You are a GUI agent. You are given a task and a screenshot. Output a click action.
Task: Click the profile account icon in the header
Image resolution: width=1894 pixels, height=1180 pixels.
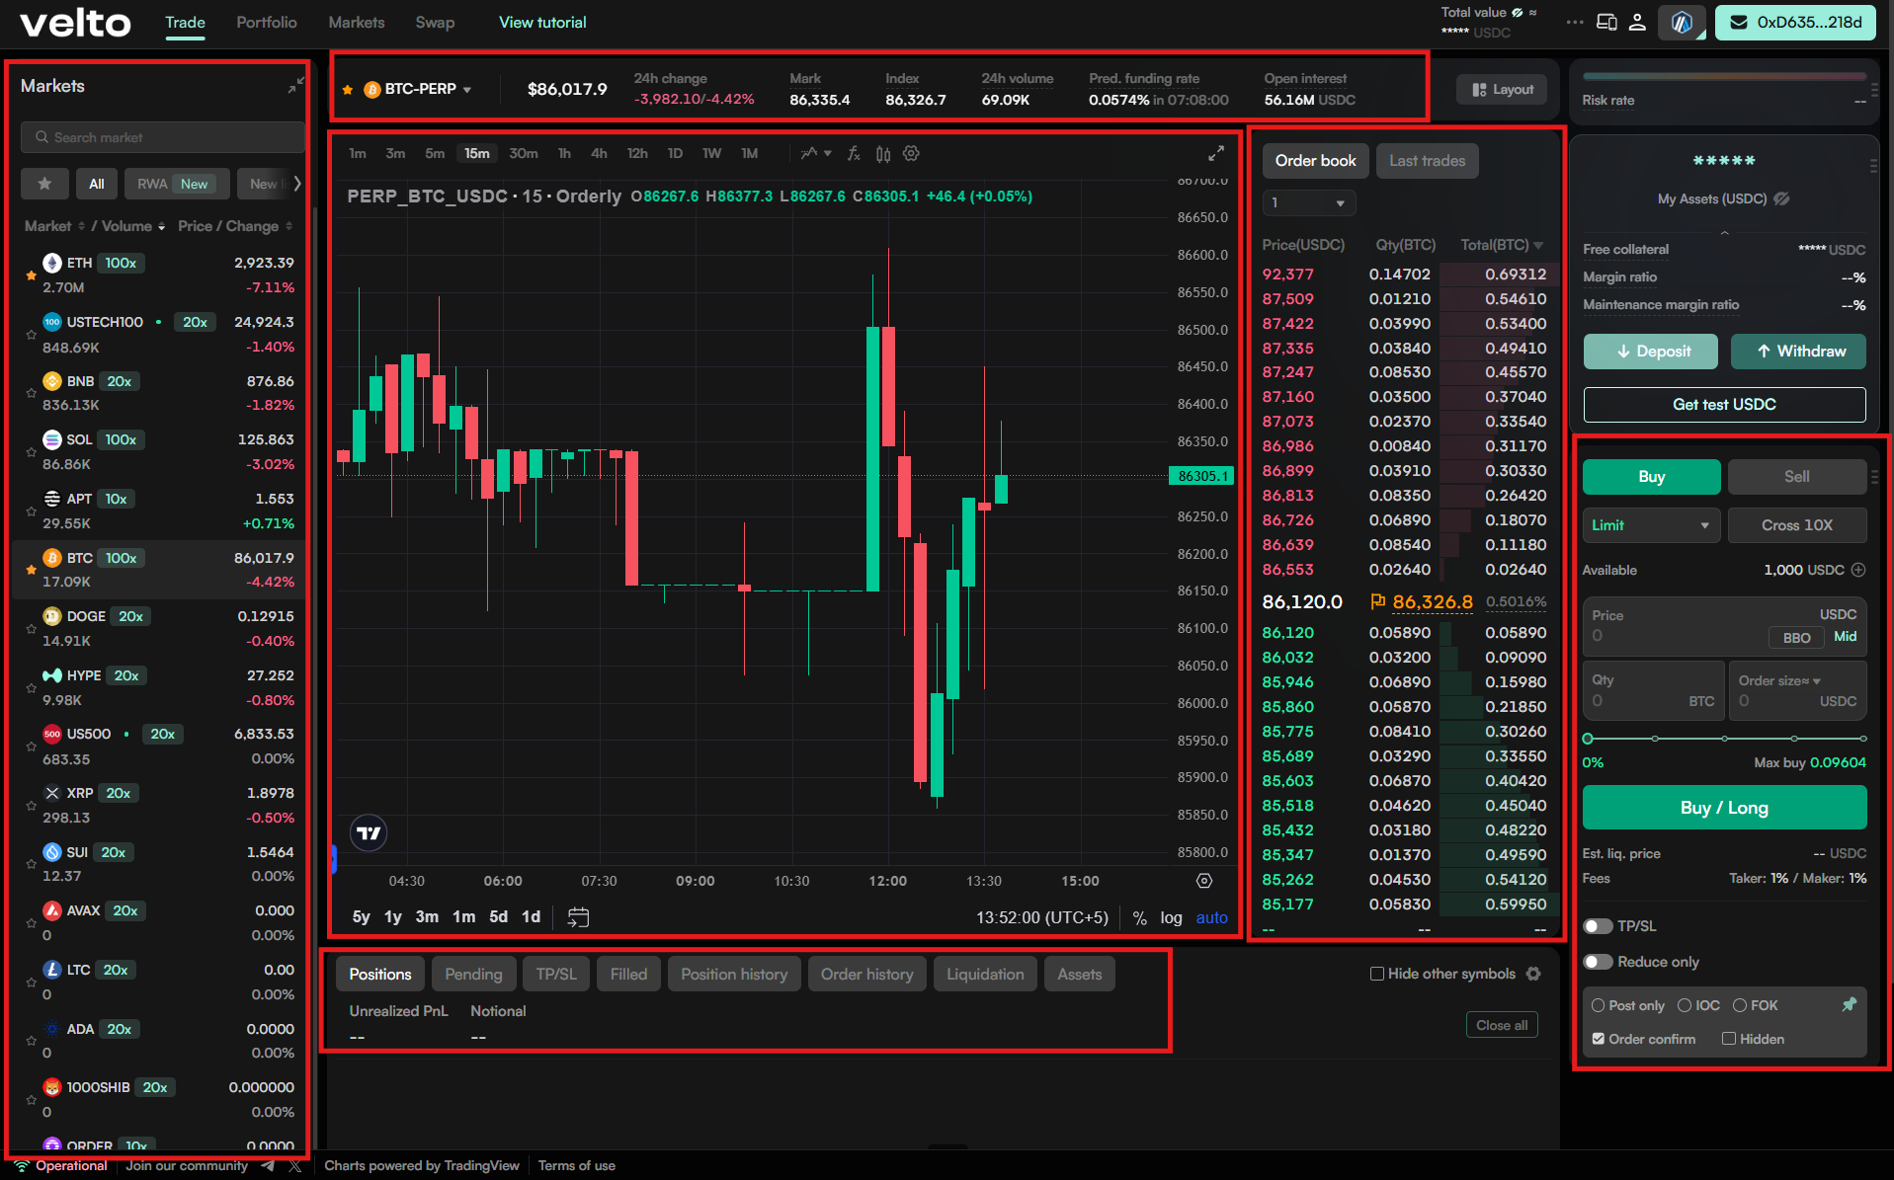coord(1637,22)
